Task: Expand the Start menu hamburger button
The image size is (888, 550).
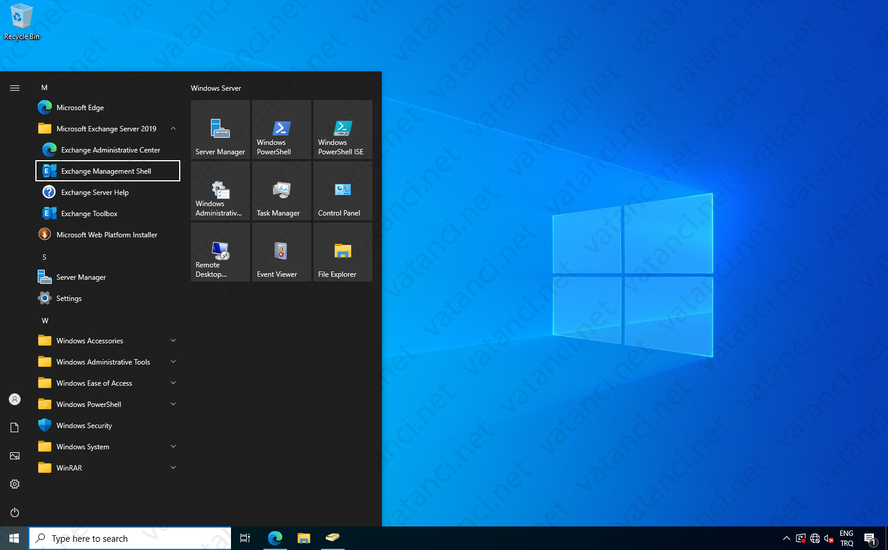Action: [x=15, y=88]
